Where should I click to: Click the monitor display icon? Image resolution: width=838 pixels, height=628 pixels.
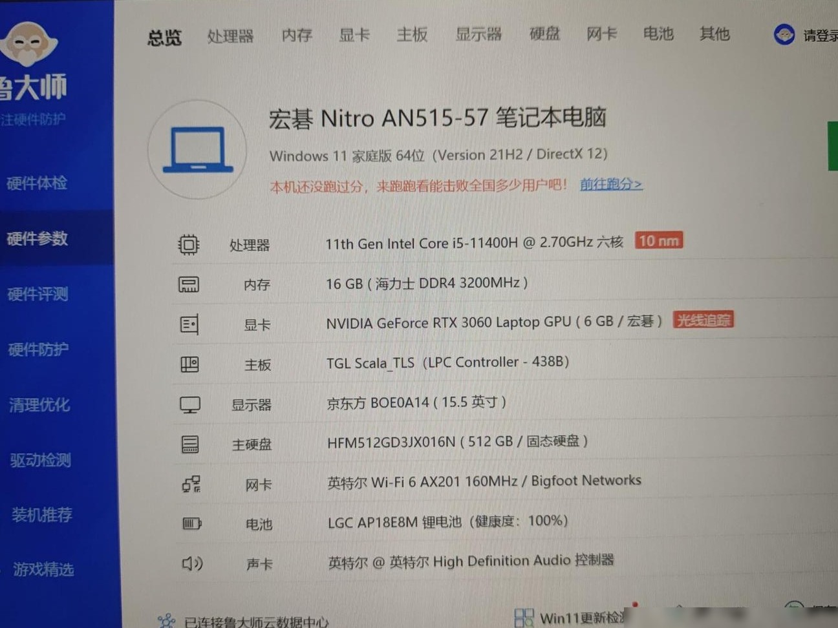(x=190, y=405)
